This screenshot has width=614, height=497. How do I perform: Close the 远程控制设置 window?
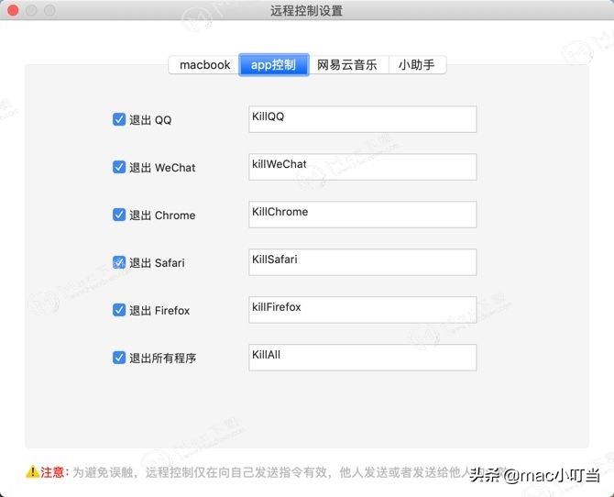pyautogui.click(x=13, y=11)
